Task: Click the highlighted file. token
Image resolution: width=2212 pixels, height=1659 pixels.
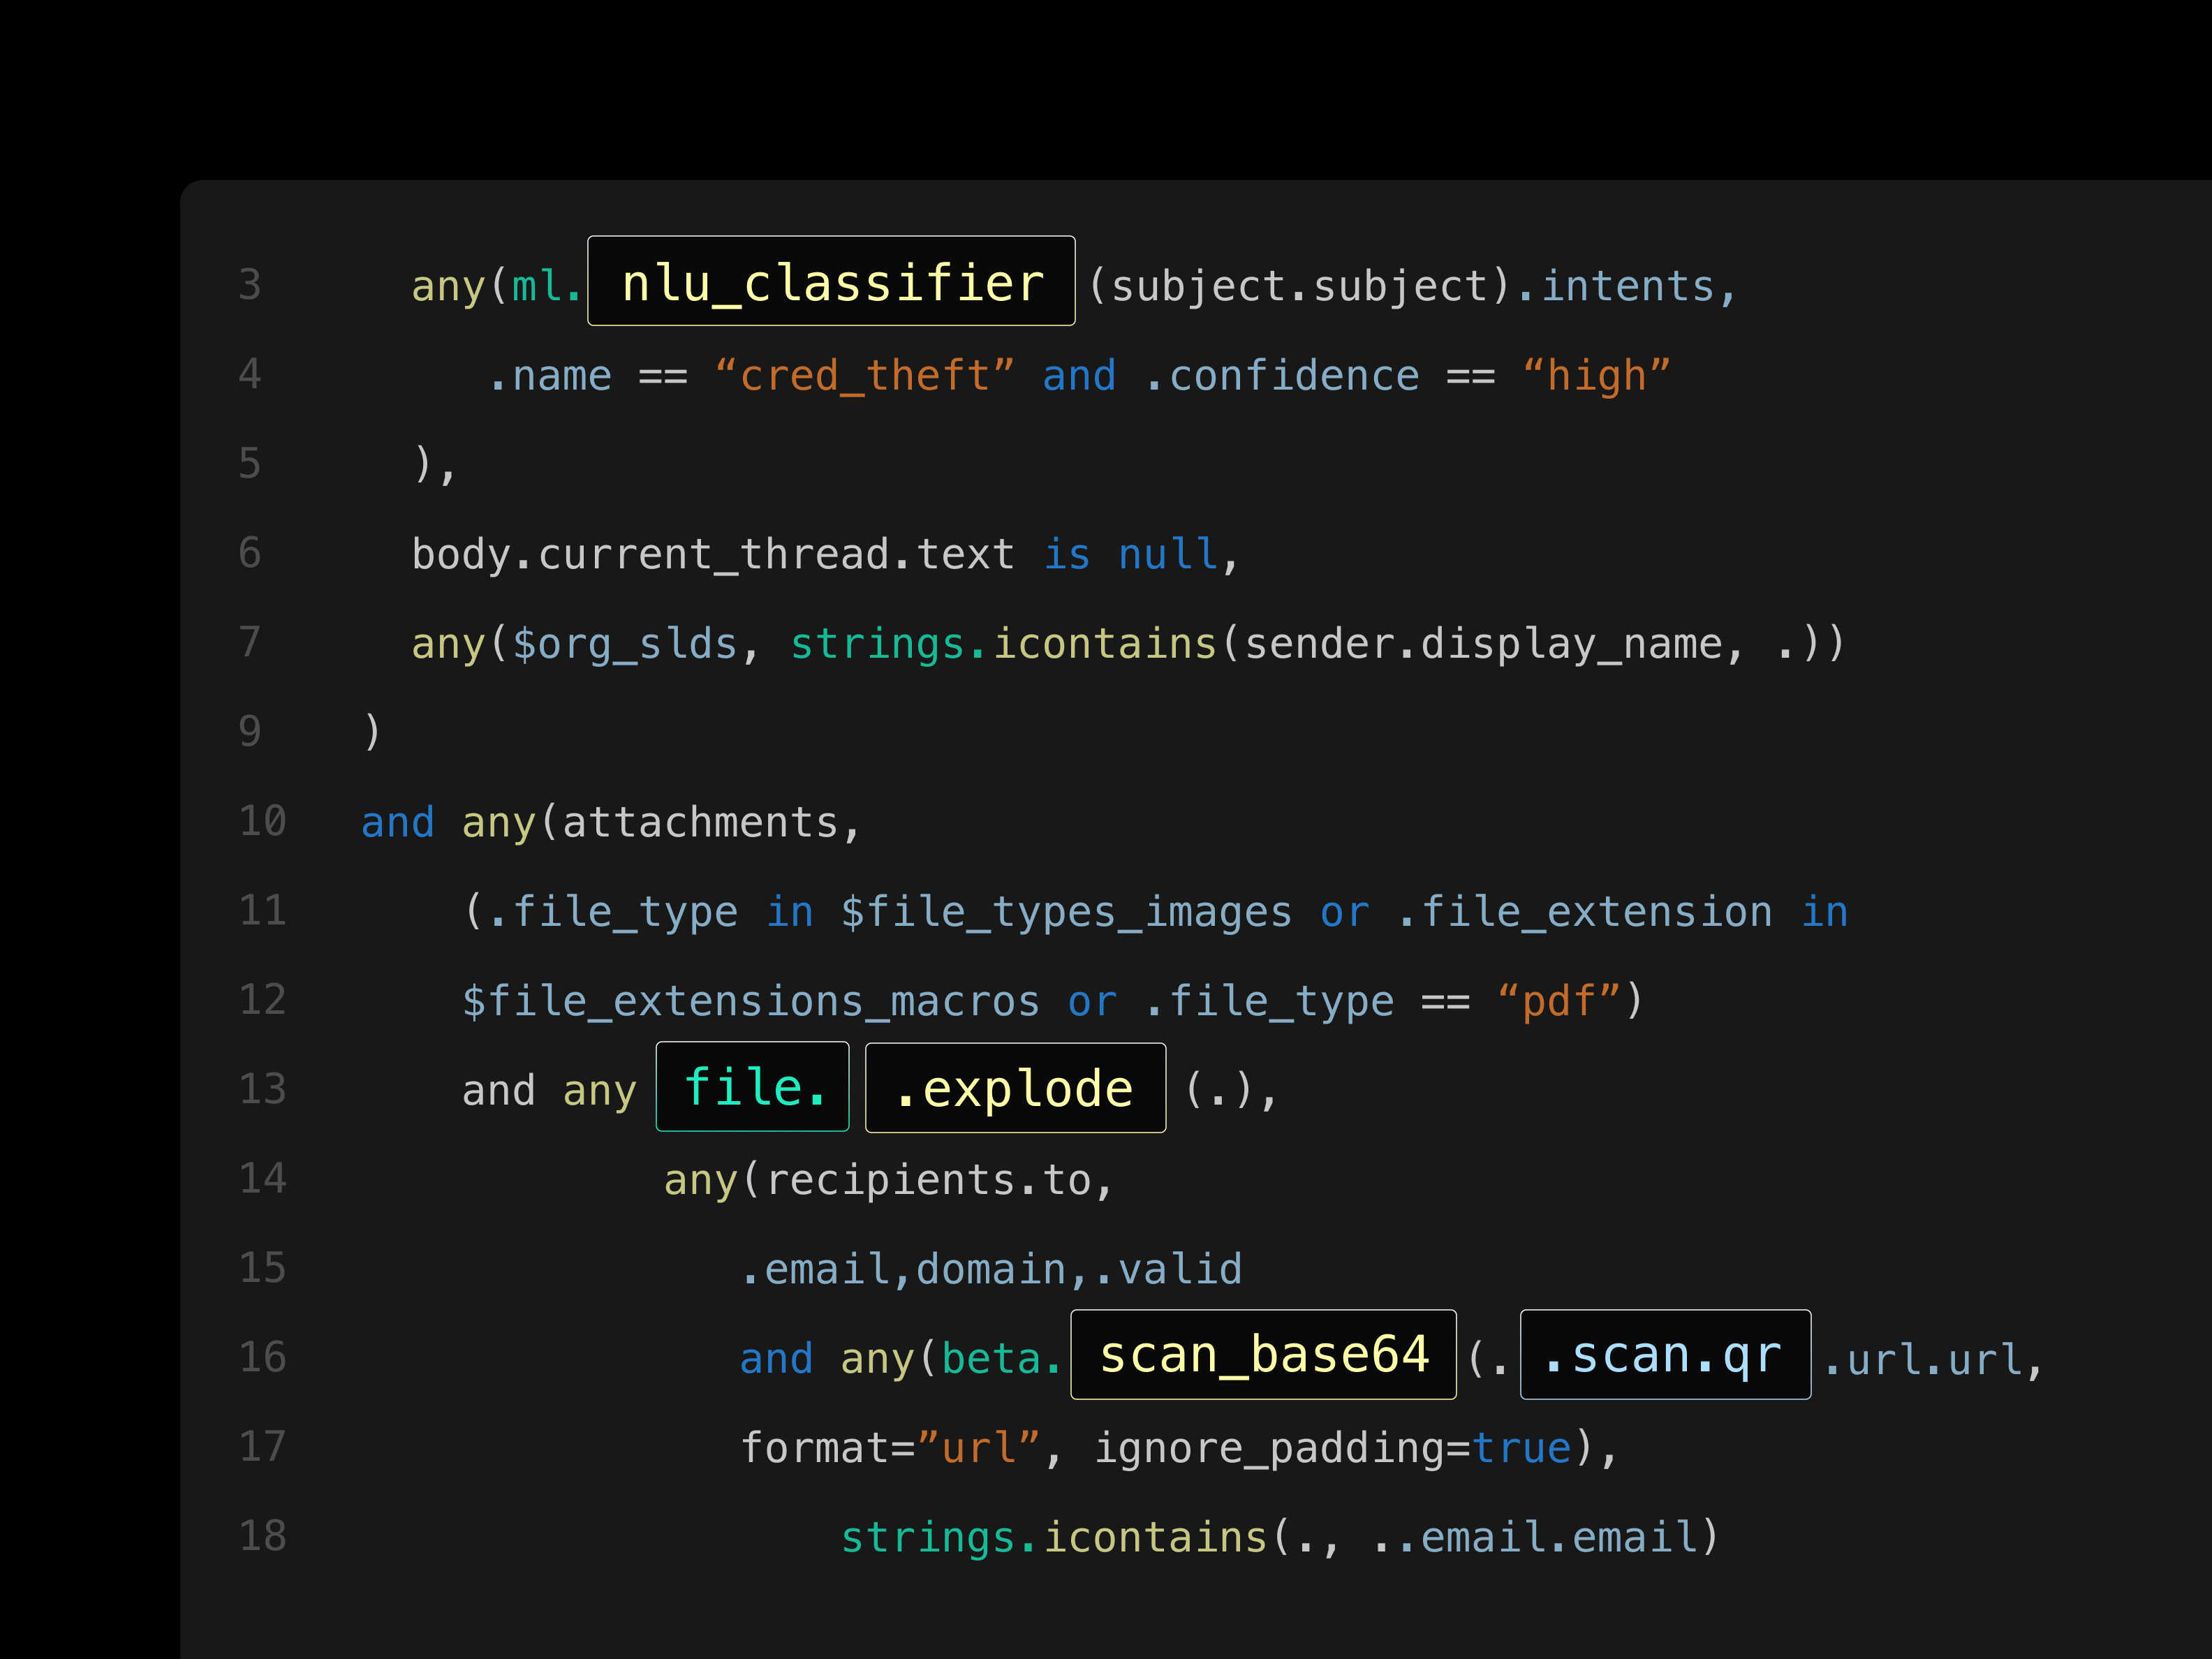Action: 752,1087
